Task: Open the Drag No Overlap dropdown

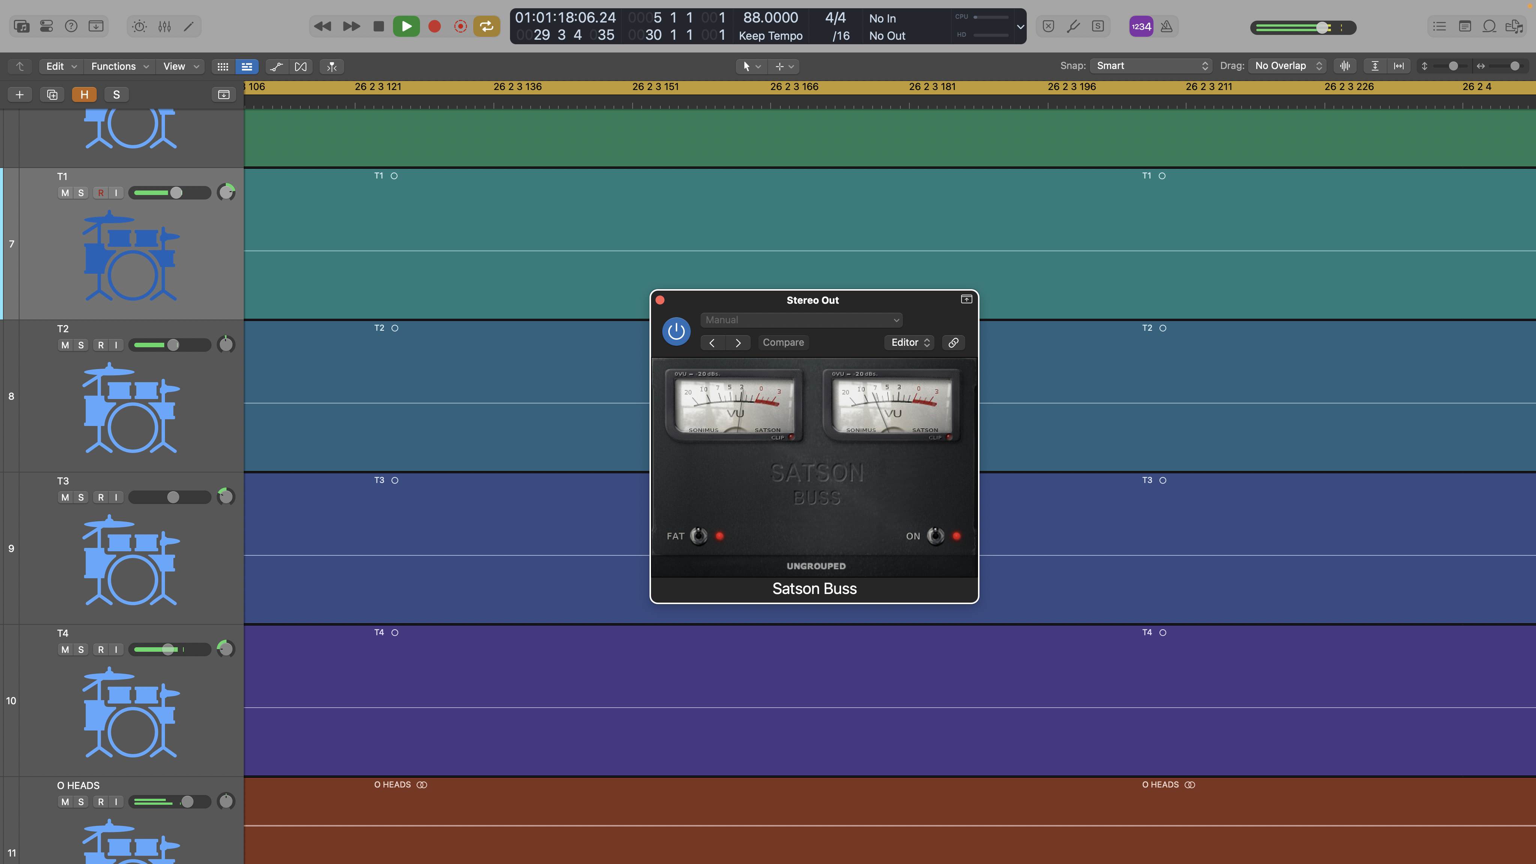Action: pos(1288,66)
